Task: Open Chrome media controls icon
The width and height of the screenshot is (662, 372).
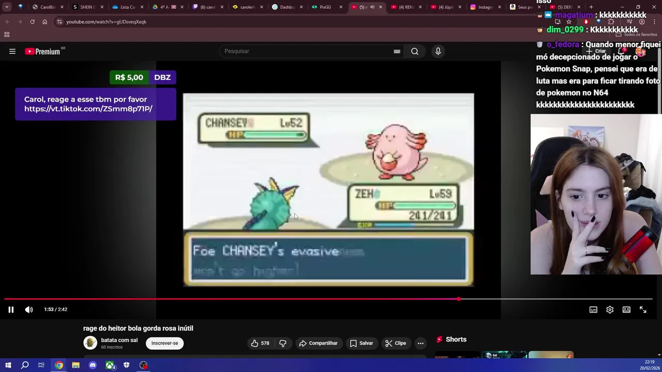Action: click(629, 22)
